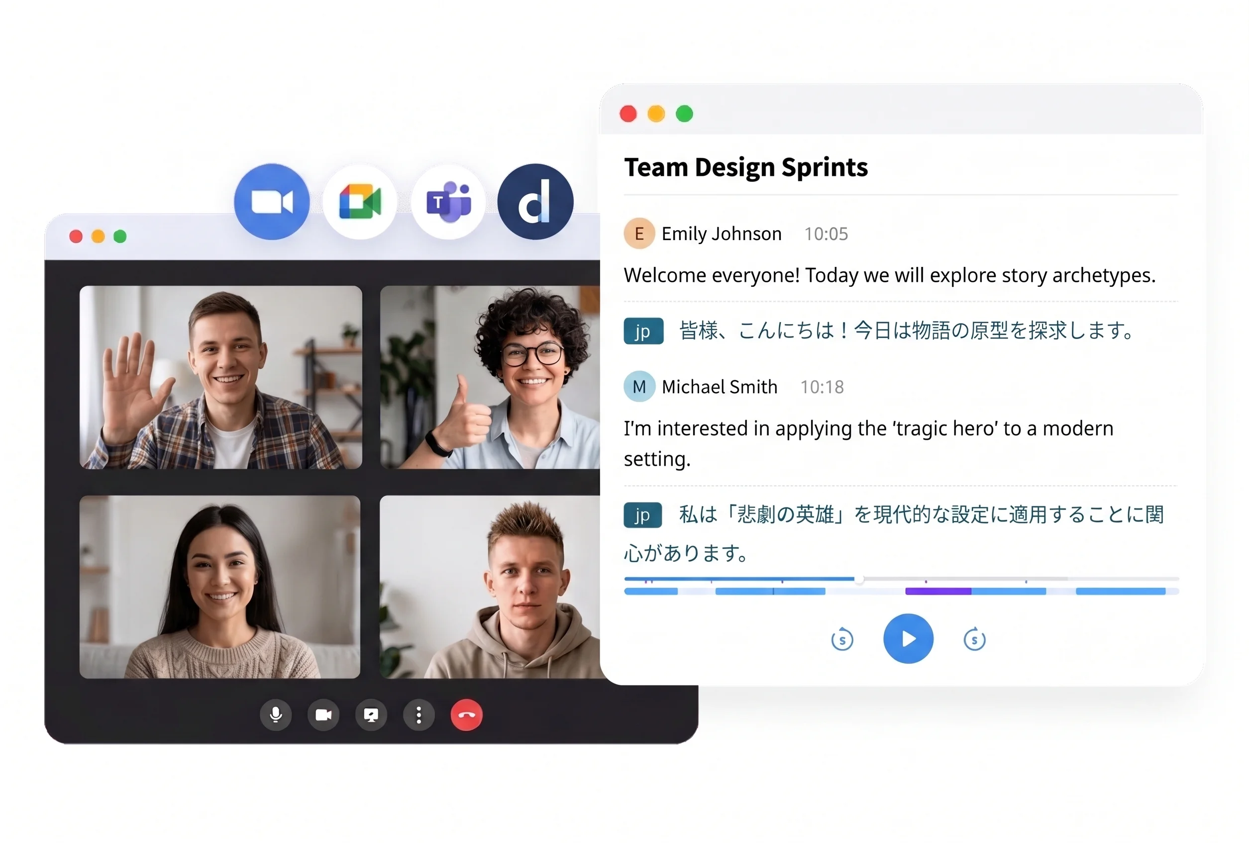Image resolution: width=1249 pixels, height=843 pixels.
Task: Rewind recording five seconds
Action: pyautogui.click(x=842, y=640)
